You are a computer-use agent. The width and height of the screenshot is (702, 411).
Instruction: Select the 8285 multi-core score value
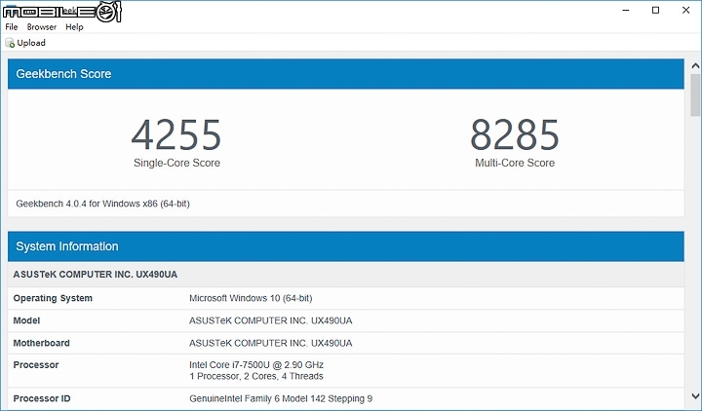pos(515,134)
